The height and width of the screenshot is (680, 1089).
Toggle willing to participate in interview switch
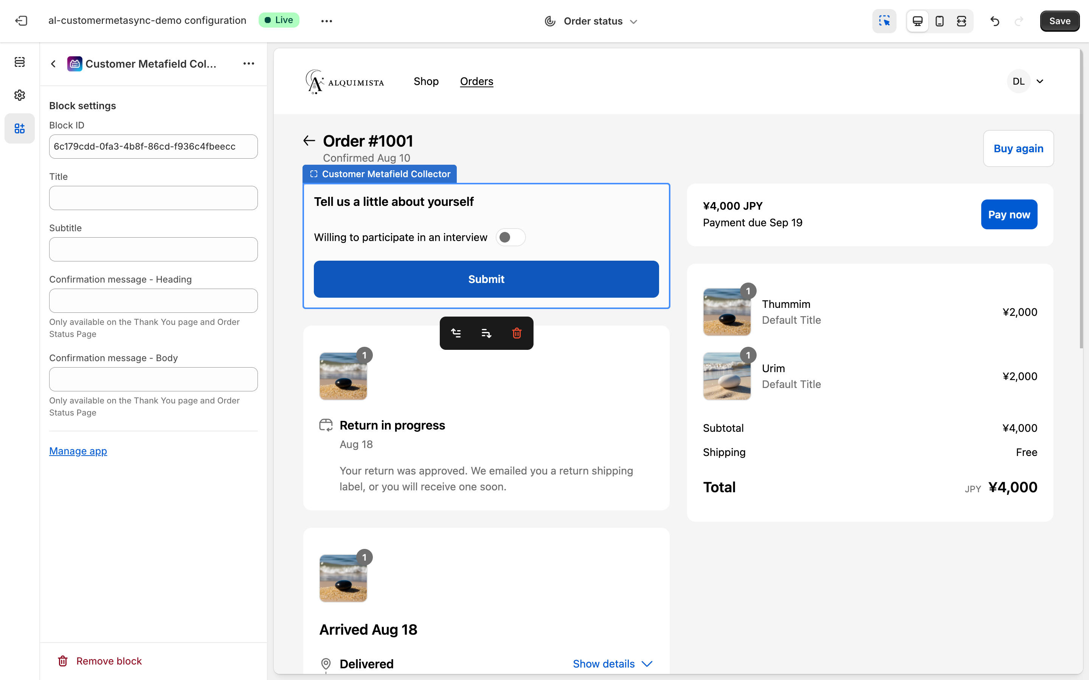click(510, 237)
